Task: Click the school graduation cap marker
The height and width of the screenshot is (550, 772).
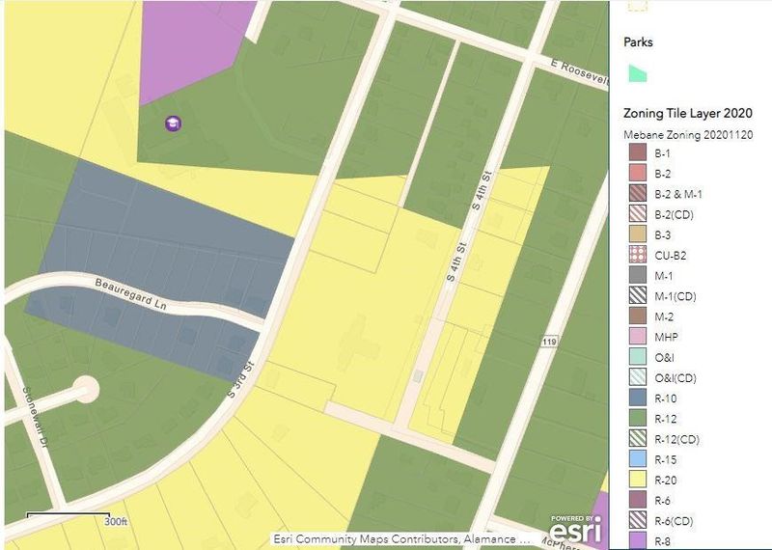Action: pyautogui.click(x=173, y=124)
